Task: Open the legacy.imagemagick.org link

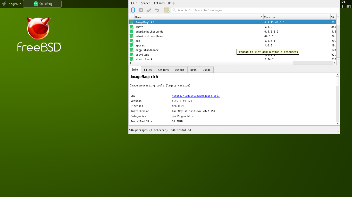Action: 196,96
